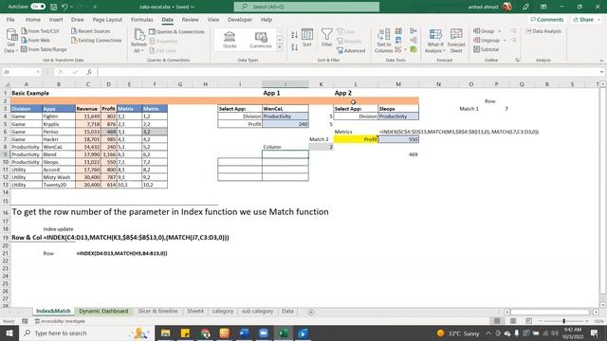Viewport: 607px width, 341px height.
Task: Click the taskbar search box
Action: 86,332
